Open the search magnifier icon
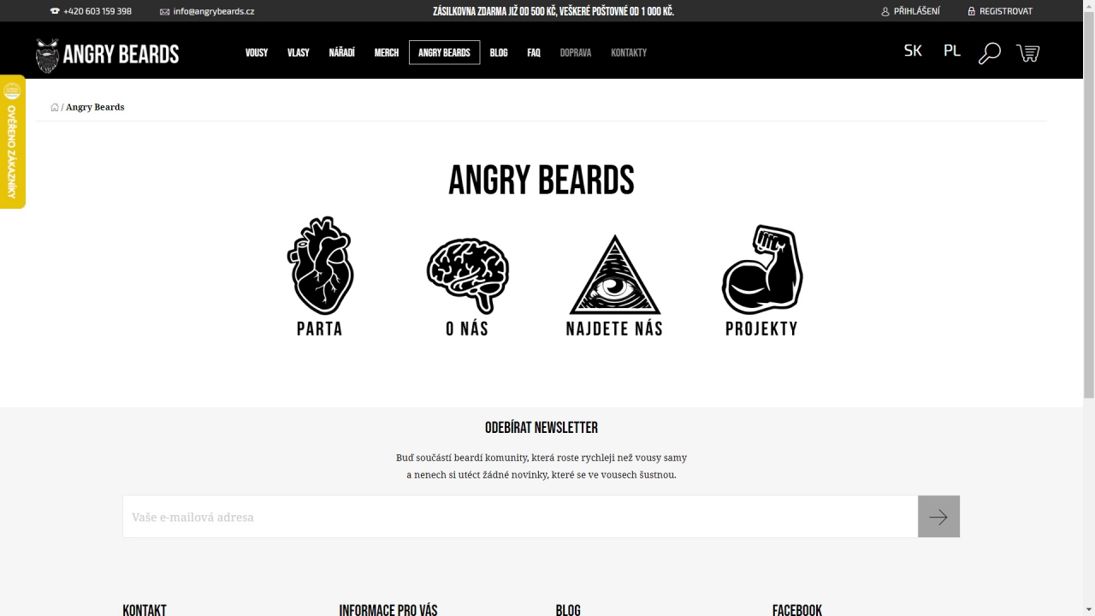The width and height of the screenshot is (1095, 616). pyautogui.click(x=989, y=53)
